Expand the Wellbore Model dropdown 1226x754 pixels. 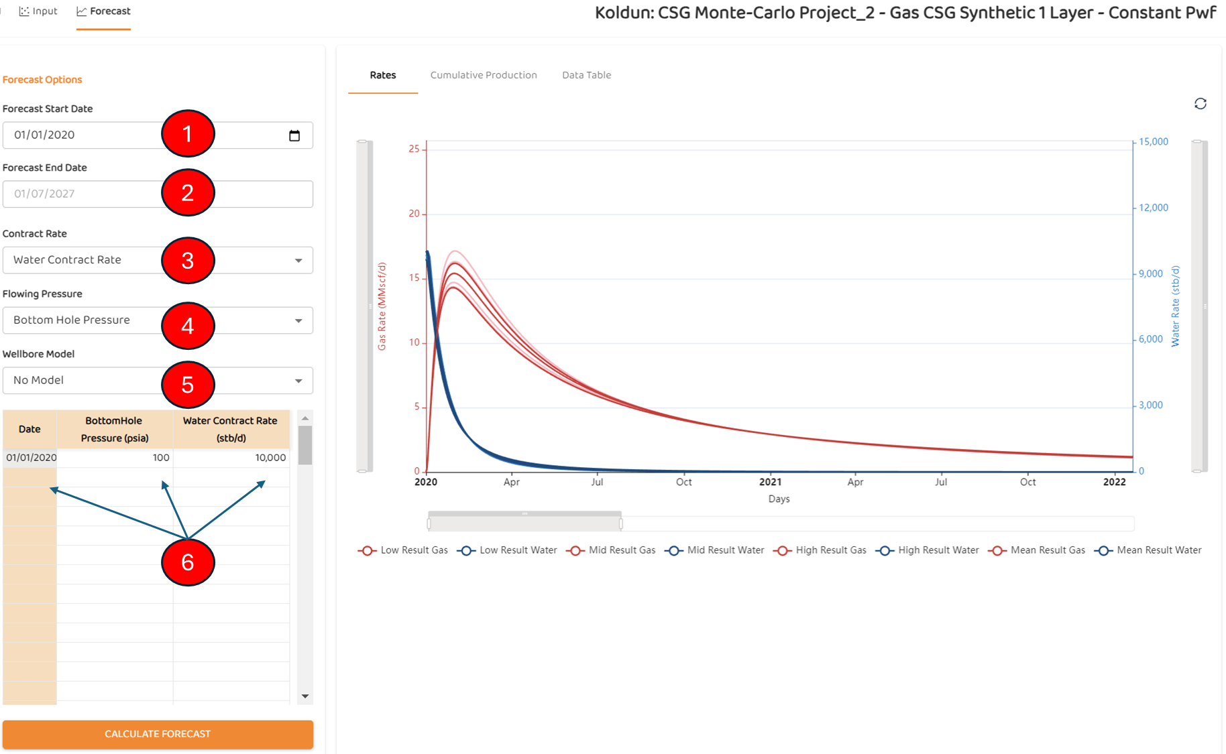pyautogui.click(x=298, y=381)
